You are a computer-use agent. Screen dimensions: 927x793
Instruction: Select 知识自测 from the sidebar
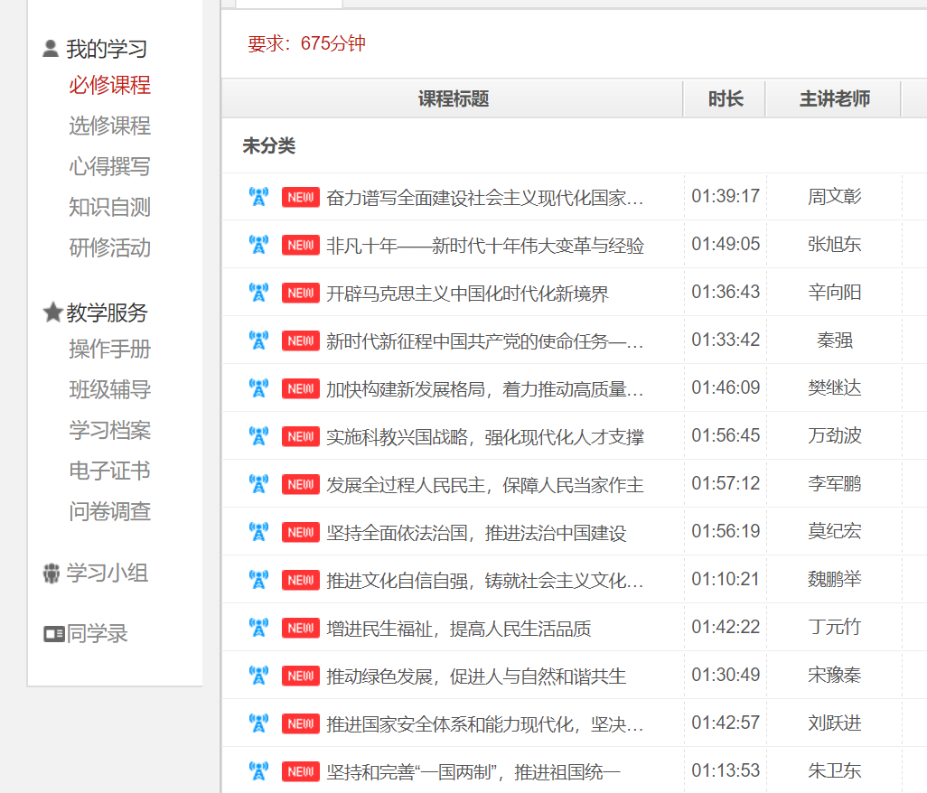(x=109, y=207)
